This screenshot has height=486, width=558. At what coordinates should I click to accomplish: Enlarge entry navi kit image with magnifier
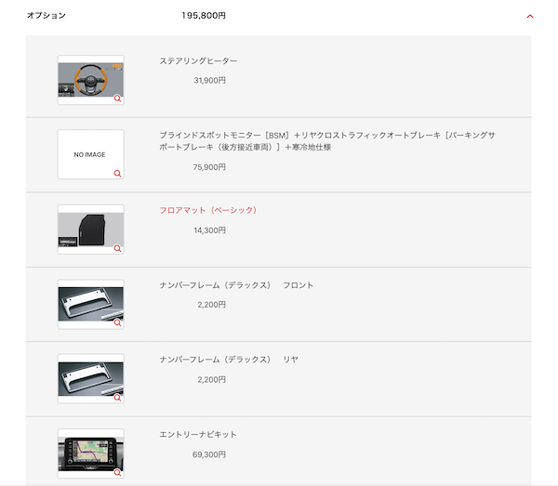pyautogui.click(x=118, y=472)
